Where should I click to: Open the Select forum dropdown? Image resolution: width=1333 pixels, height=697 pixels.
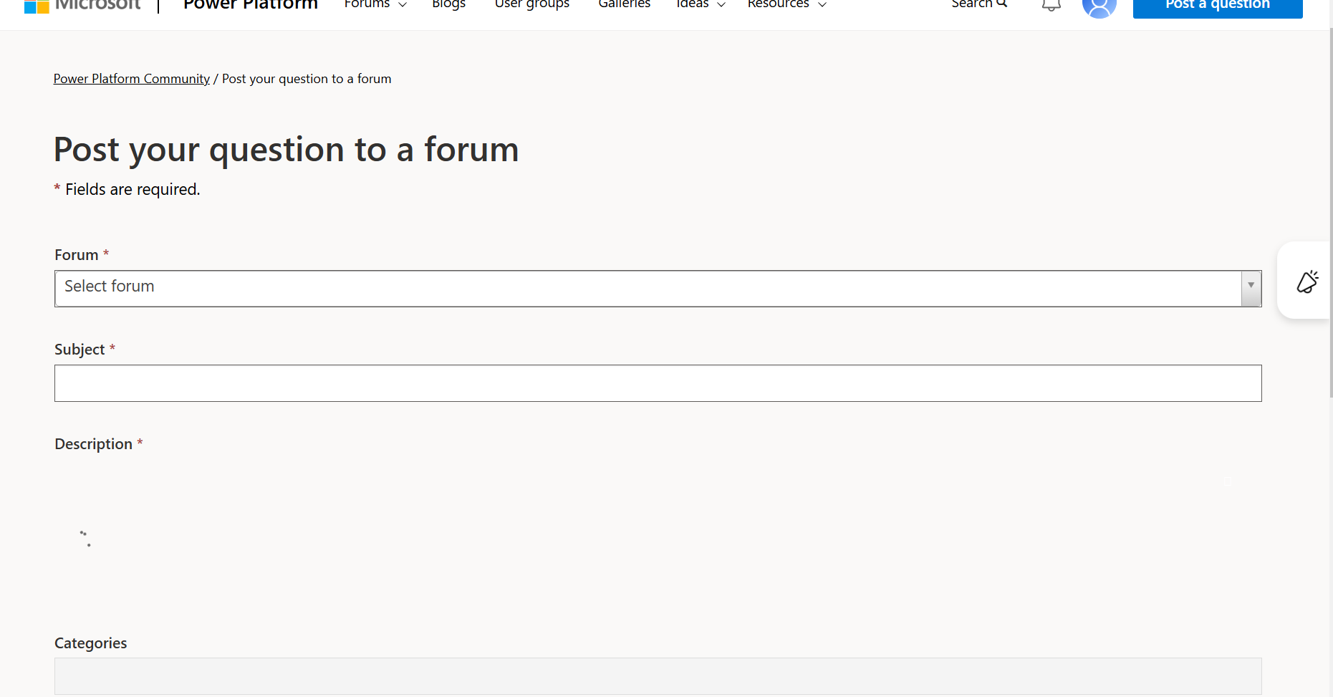click(x=658, y=289)
